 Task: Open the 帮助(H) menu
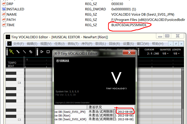pos(158,44)
